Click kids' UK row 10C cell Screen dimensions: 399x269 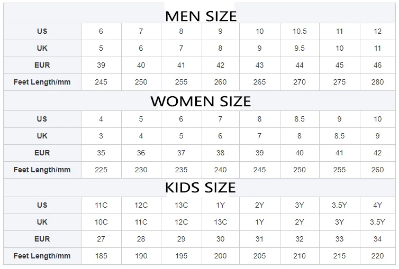[x=101, y=222]
